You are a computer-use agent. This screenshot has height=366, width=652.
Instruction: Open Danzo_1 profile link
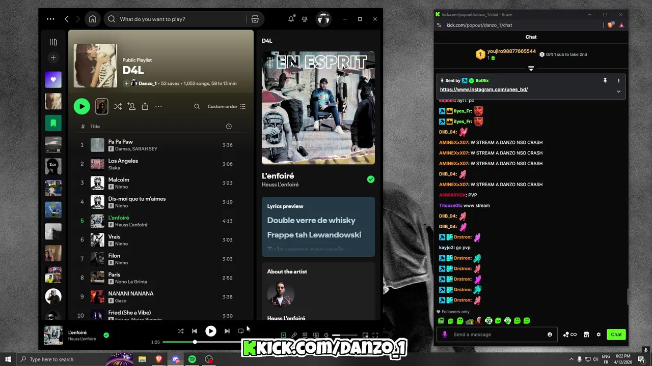pyautogui.click(x=147, y=83)
